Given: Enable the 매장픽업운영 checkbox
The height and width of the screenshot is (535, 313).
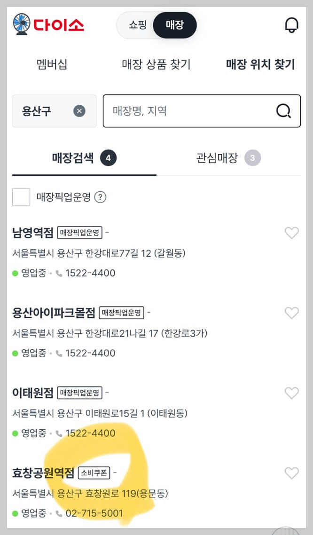Looking at the screenshot, I should pyautogui.click(x=21, y=197).
